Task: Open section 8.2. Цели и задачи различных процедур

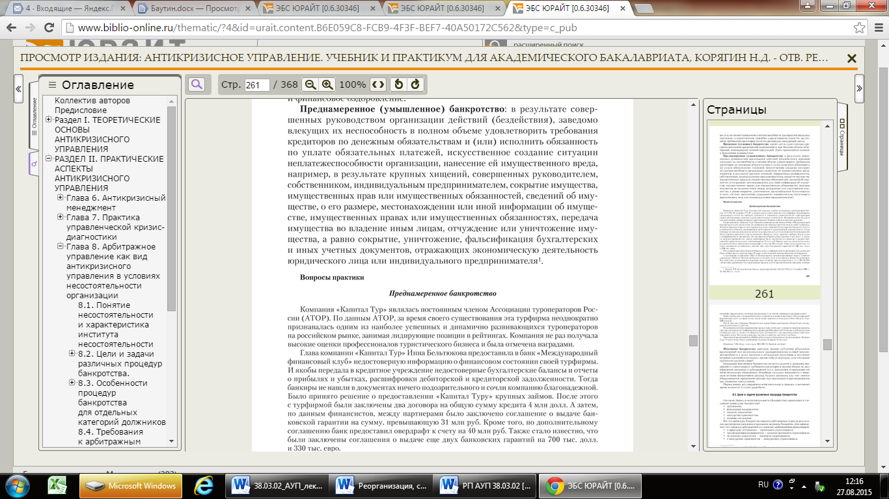Action: 116,364
